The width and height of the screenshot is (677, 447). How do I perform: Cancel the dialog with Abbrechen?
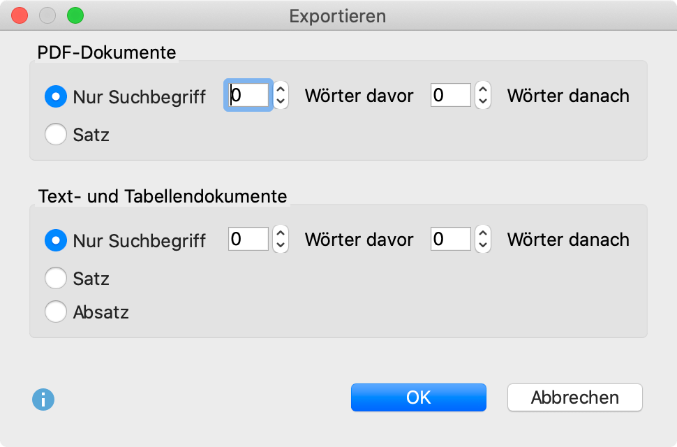575,397
